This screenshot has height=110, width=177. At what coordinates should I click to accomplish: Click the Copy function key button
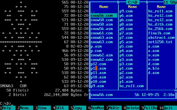coord(77,108)
